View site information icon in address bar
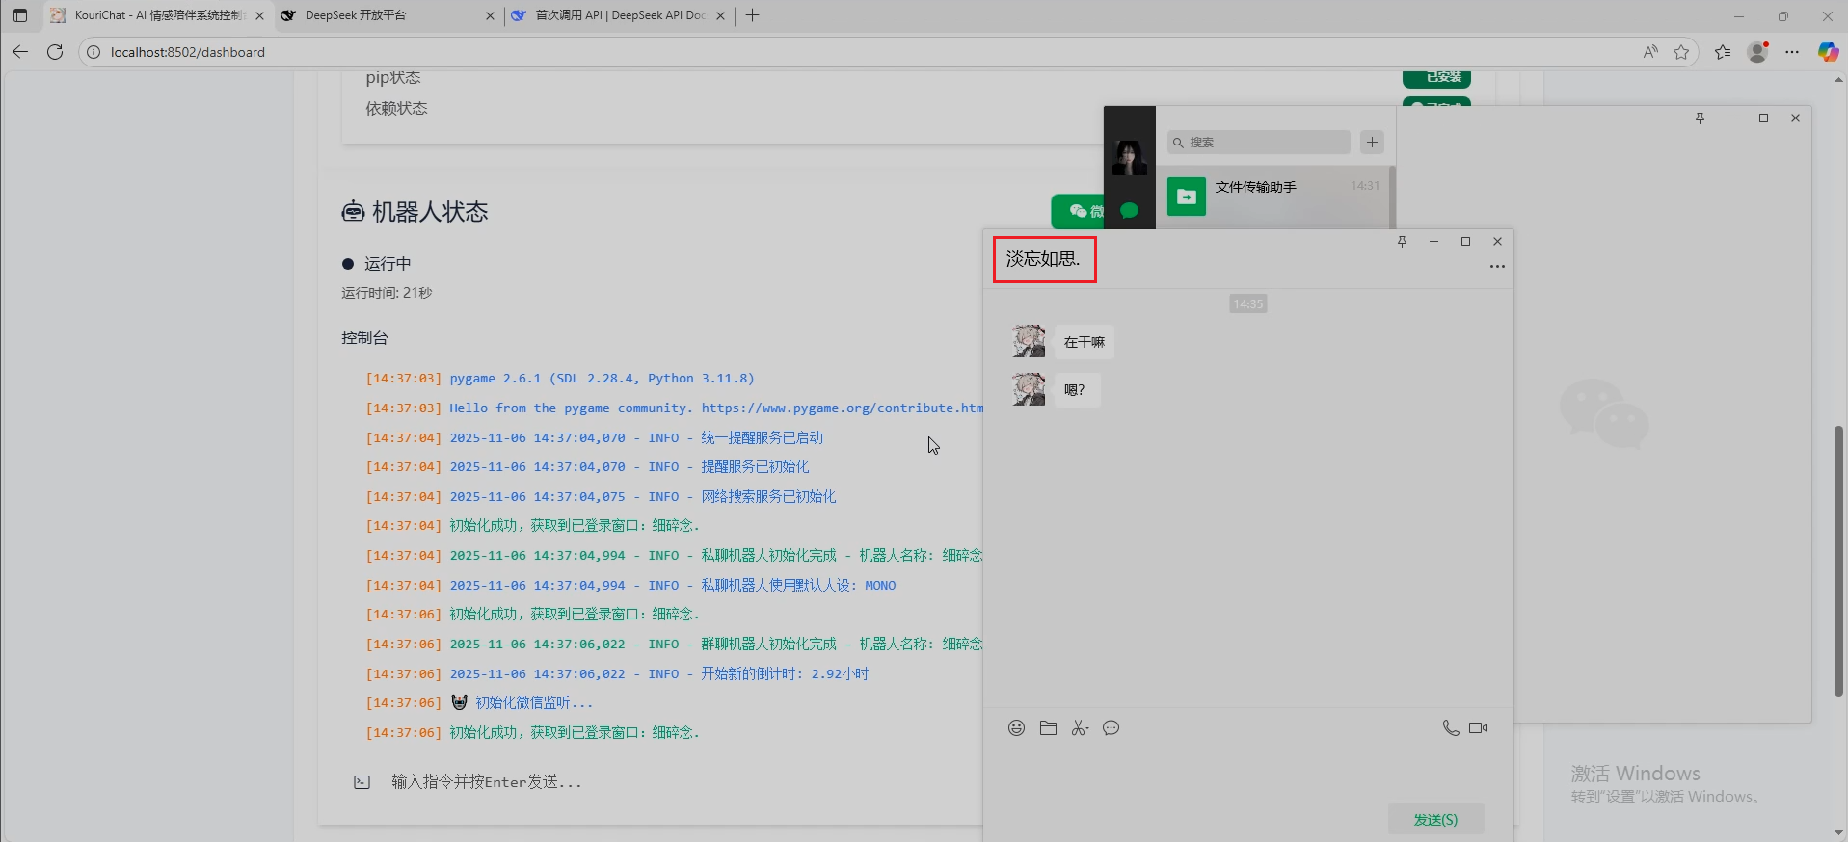Screen dimensions: 1848x842 tap(94, 52)
